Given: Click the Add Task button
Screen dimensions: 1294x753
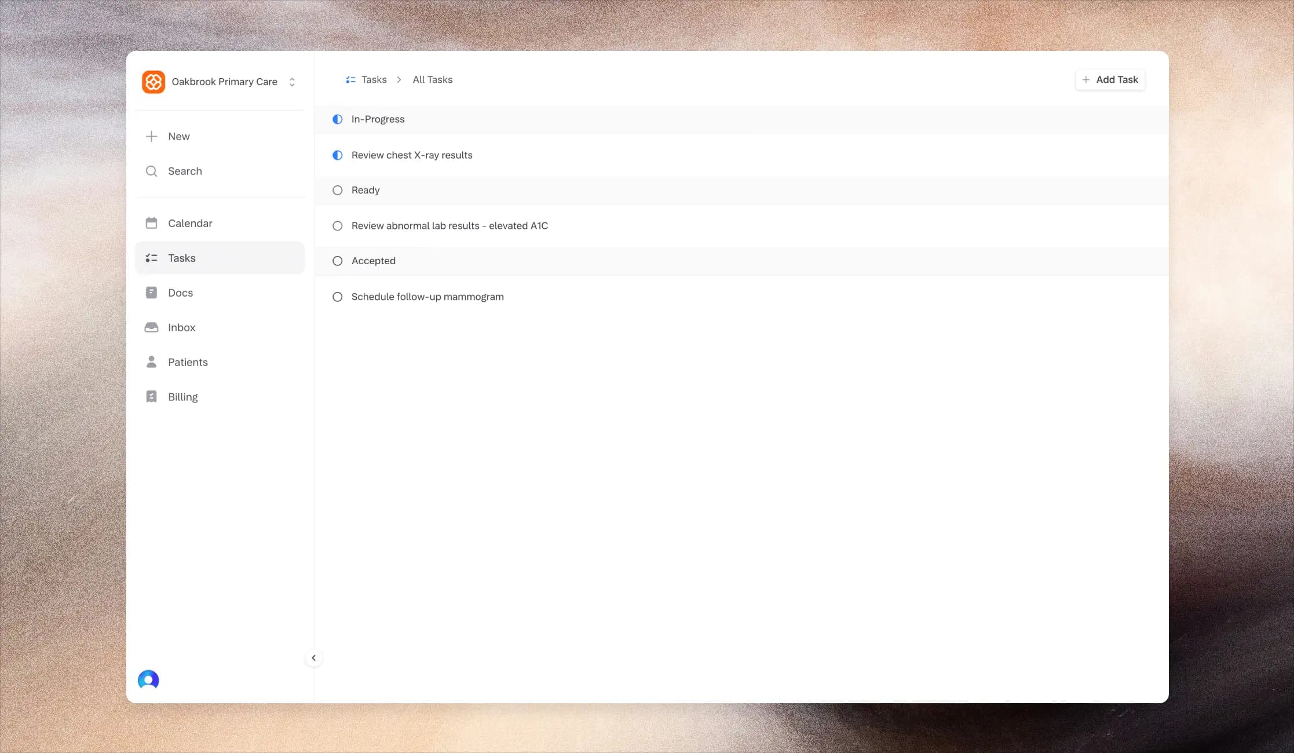Looking at the screenshot, I should click(x=1109, y=79).
